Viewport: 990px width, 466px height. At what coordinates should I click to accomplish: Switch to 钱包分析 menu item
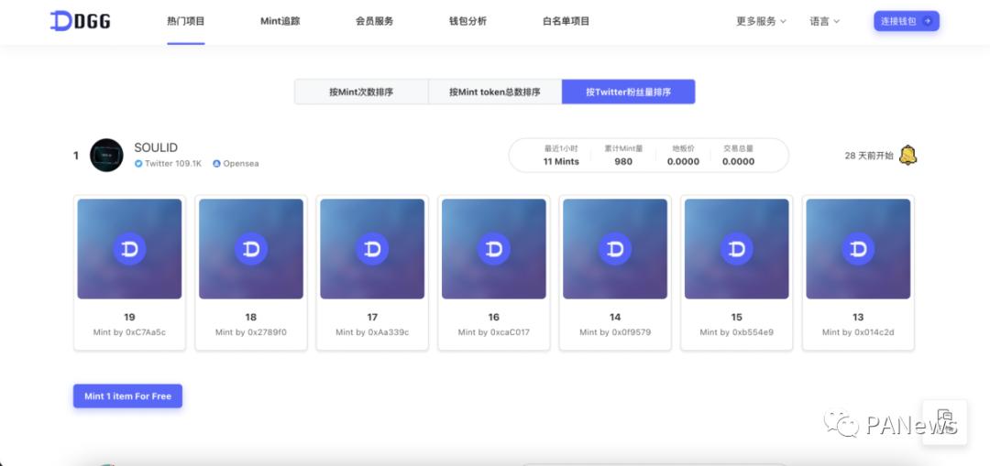tap(467, 21)
